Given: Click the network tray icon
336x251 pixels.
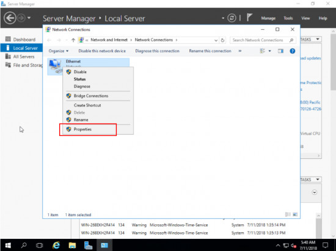Looking at the screenshot, I should tap(286, 246).
